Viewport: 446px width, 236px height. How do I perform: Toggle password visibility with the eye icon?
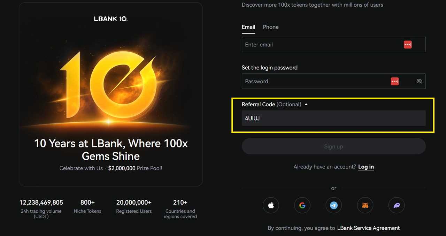pos(419,81)
